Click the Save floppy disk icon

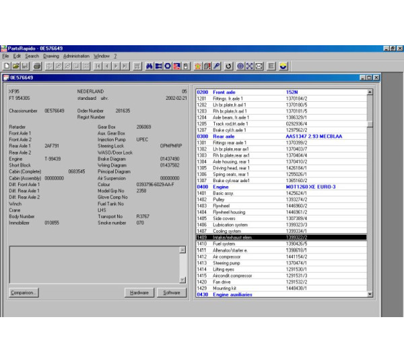tap(24, 66)
